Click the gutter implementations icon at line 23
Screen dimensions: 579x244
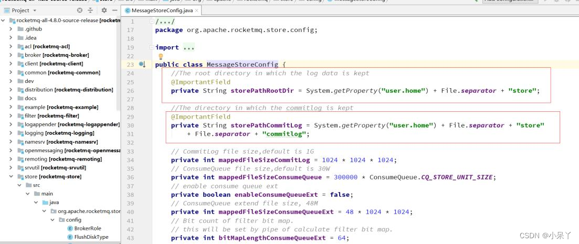click(x=142, y=65)
